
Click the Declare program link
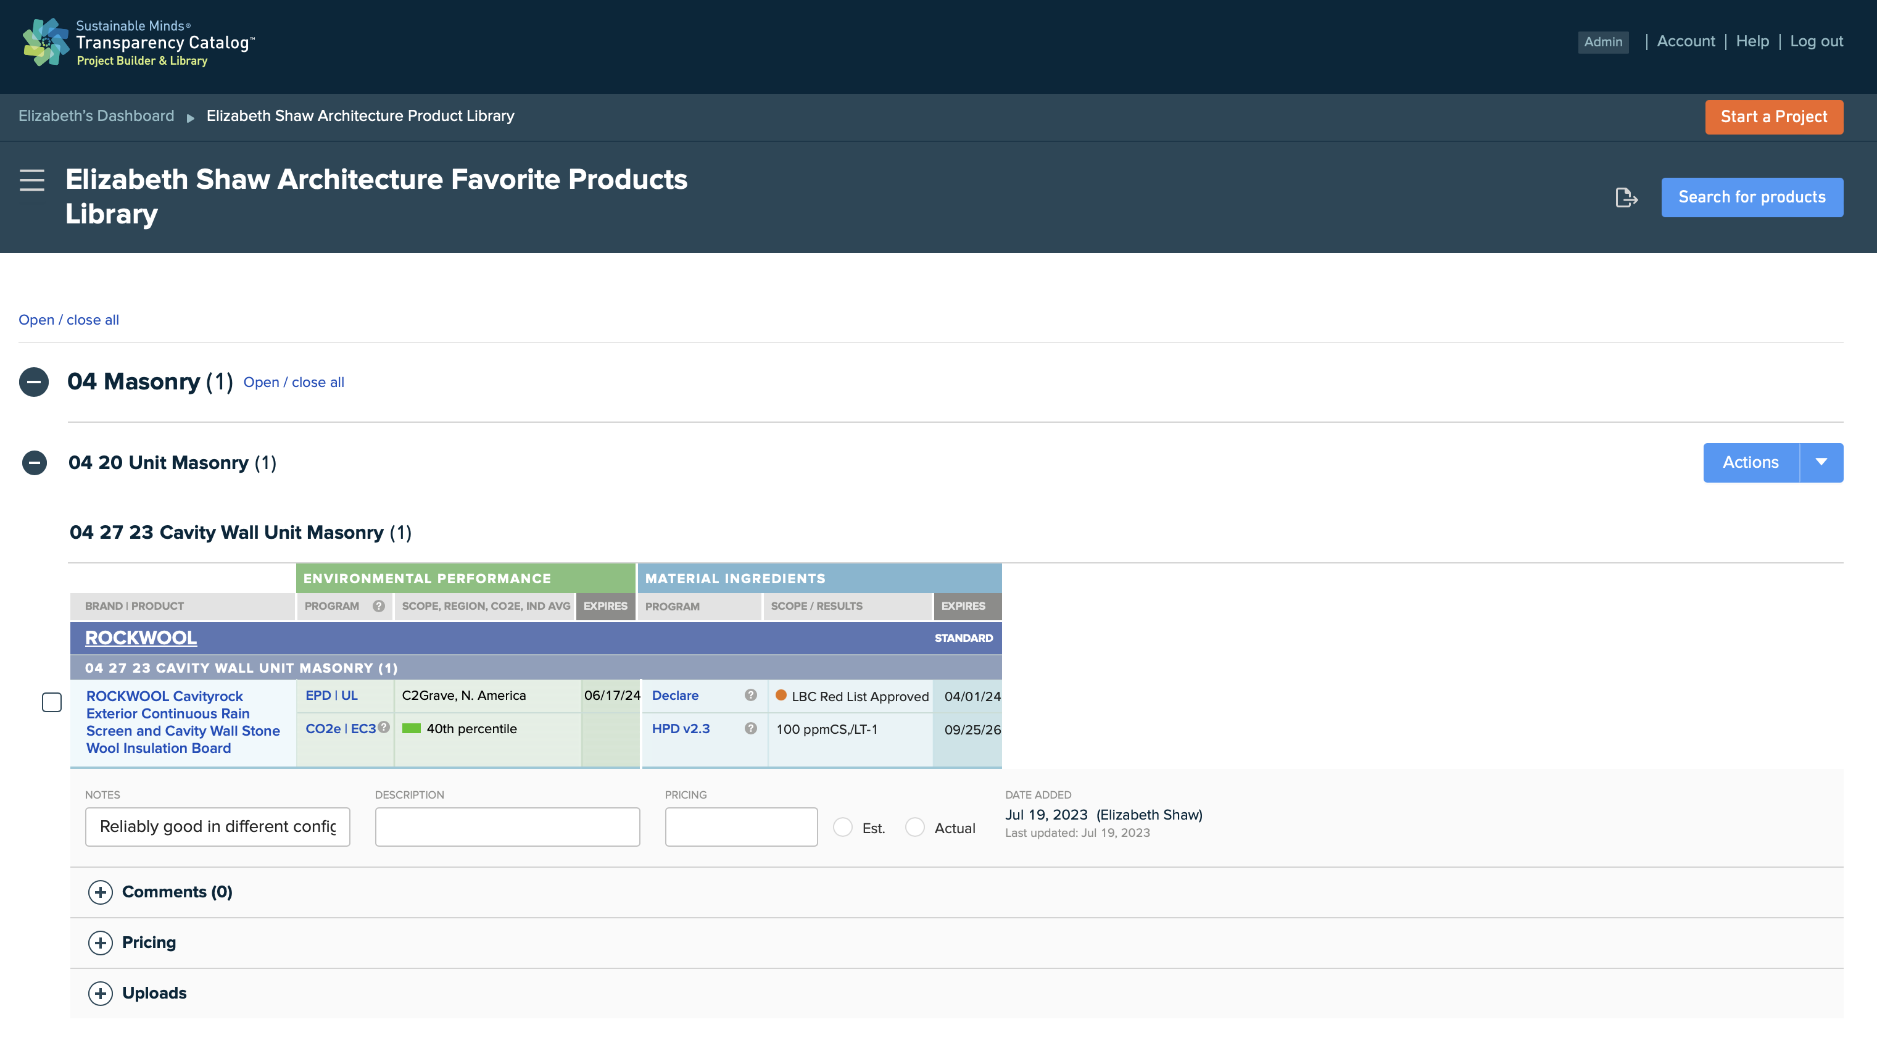coord(675,696)
